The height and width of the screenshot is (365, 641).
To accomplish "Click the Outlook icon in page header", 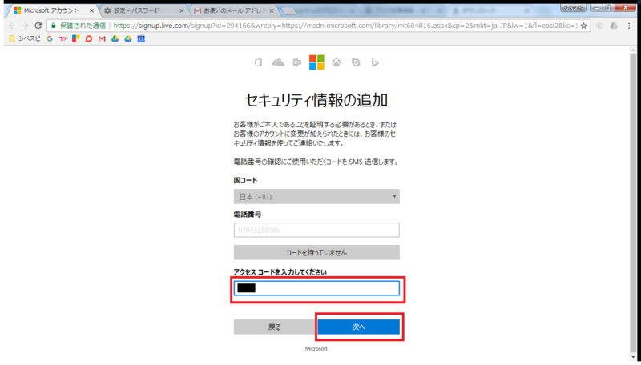I will coord(297,62).
